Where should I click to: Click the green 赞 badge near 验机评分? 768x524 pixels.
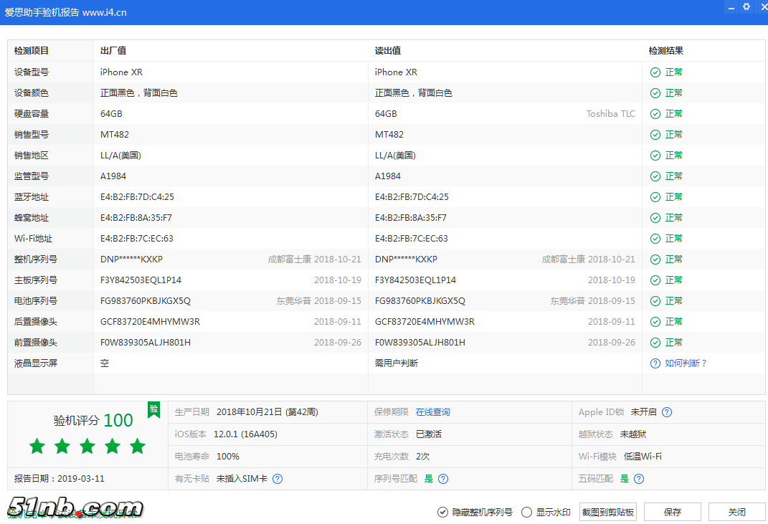[153, 411]
